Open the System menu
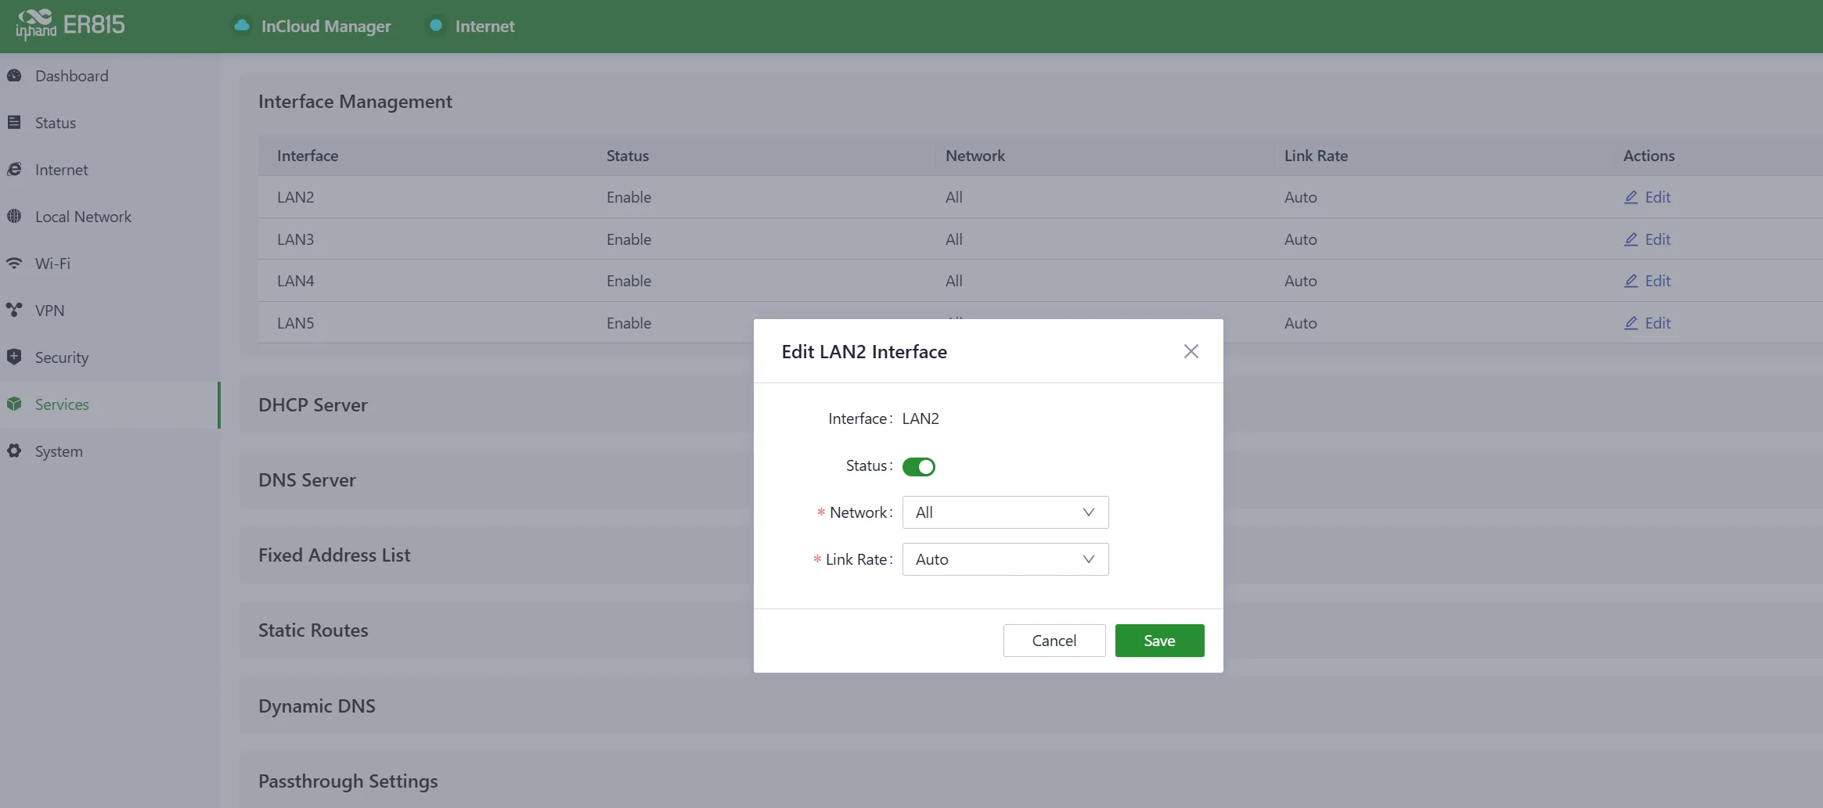 [x=110, y=451]
